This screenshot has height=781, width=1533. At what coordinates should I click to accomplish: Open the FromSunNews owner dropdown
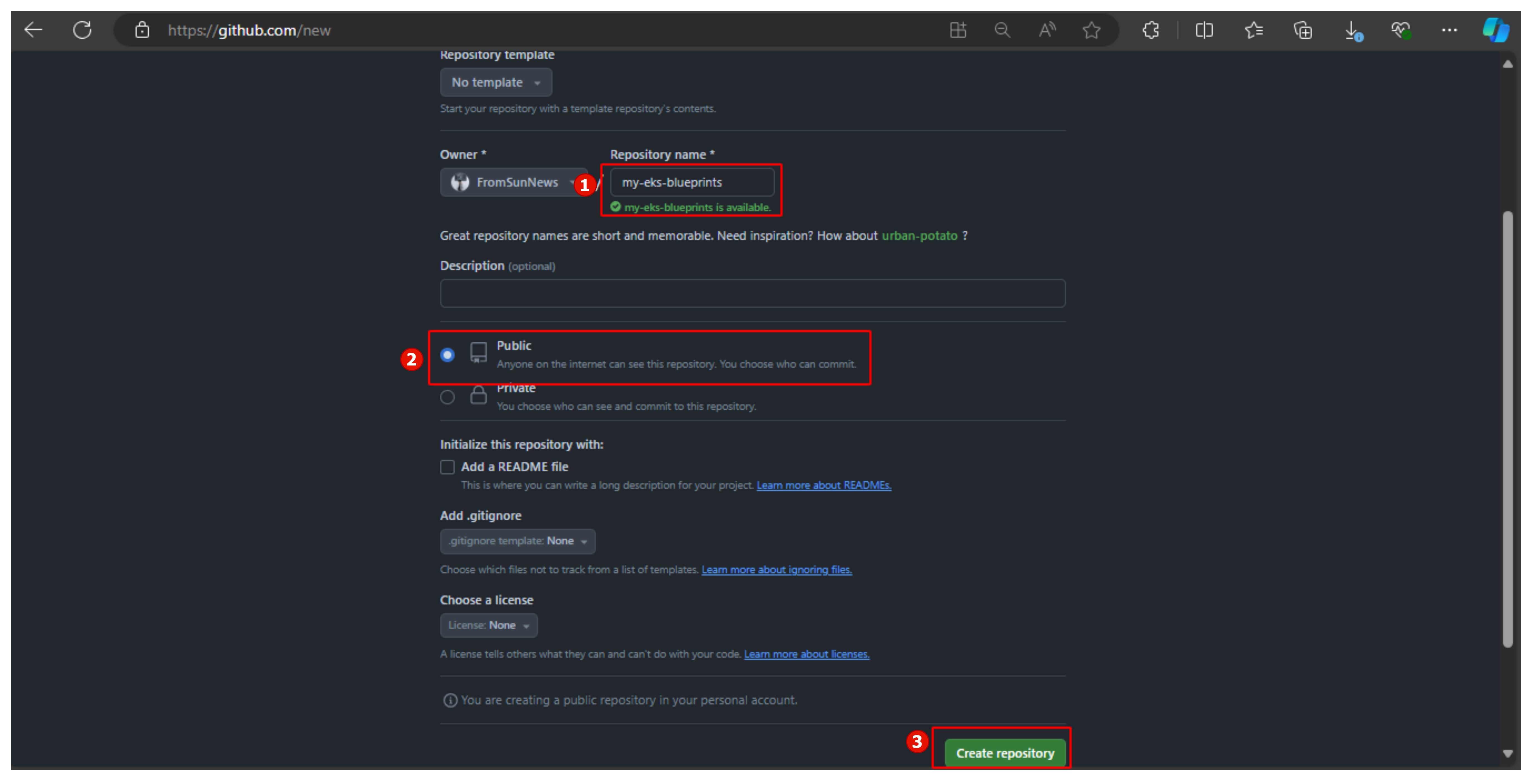(x=514, y=182)
